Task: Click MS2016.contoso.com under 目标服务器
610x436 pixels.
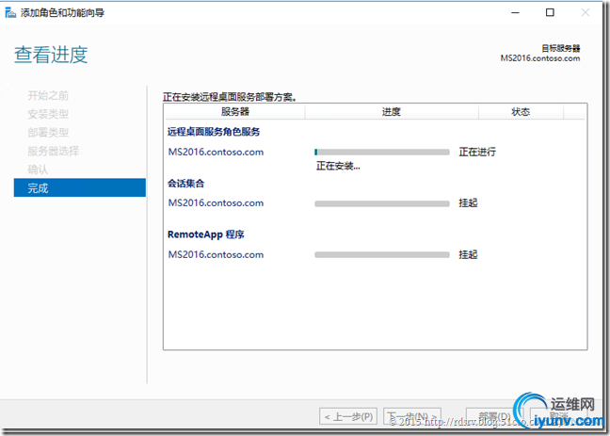Action: coord(540,58)
